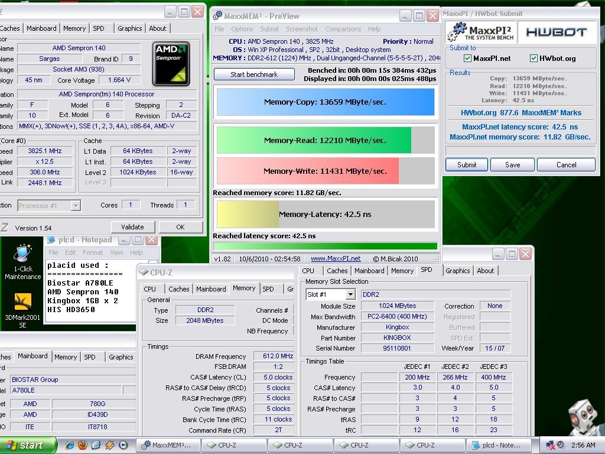Open the Comparisons menu in MaxxMEM
Viewport: 605px width, 454px height.
tap(343, 29)
